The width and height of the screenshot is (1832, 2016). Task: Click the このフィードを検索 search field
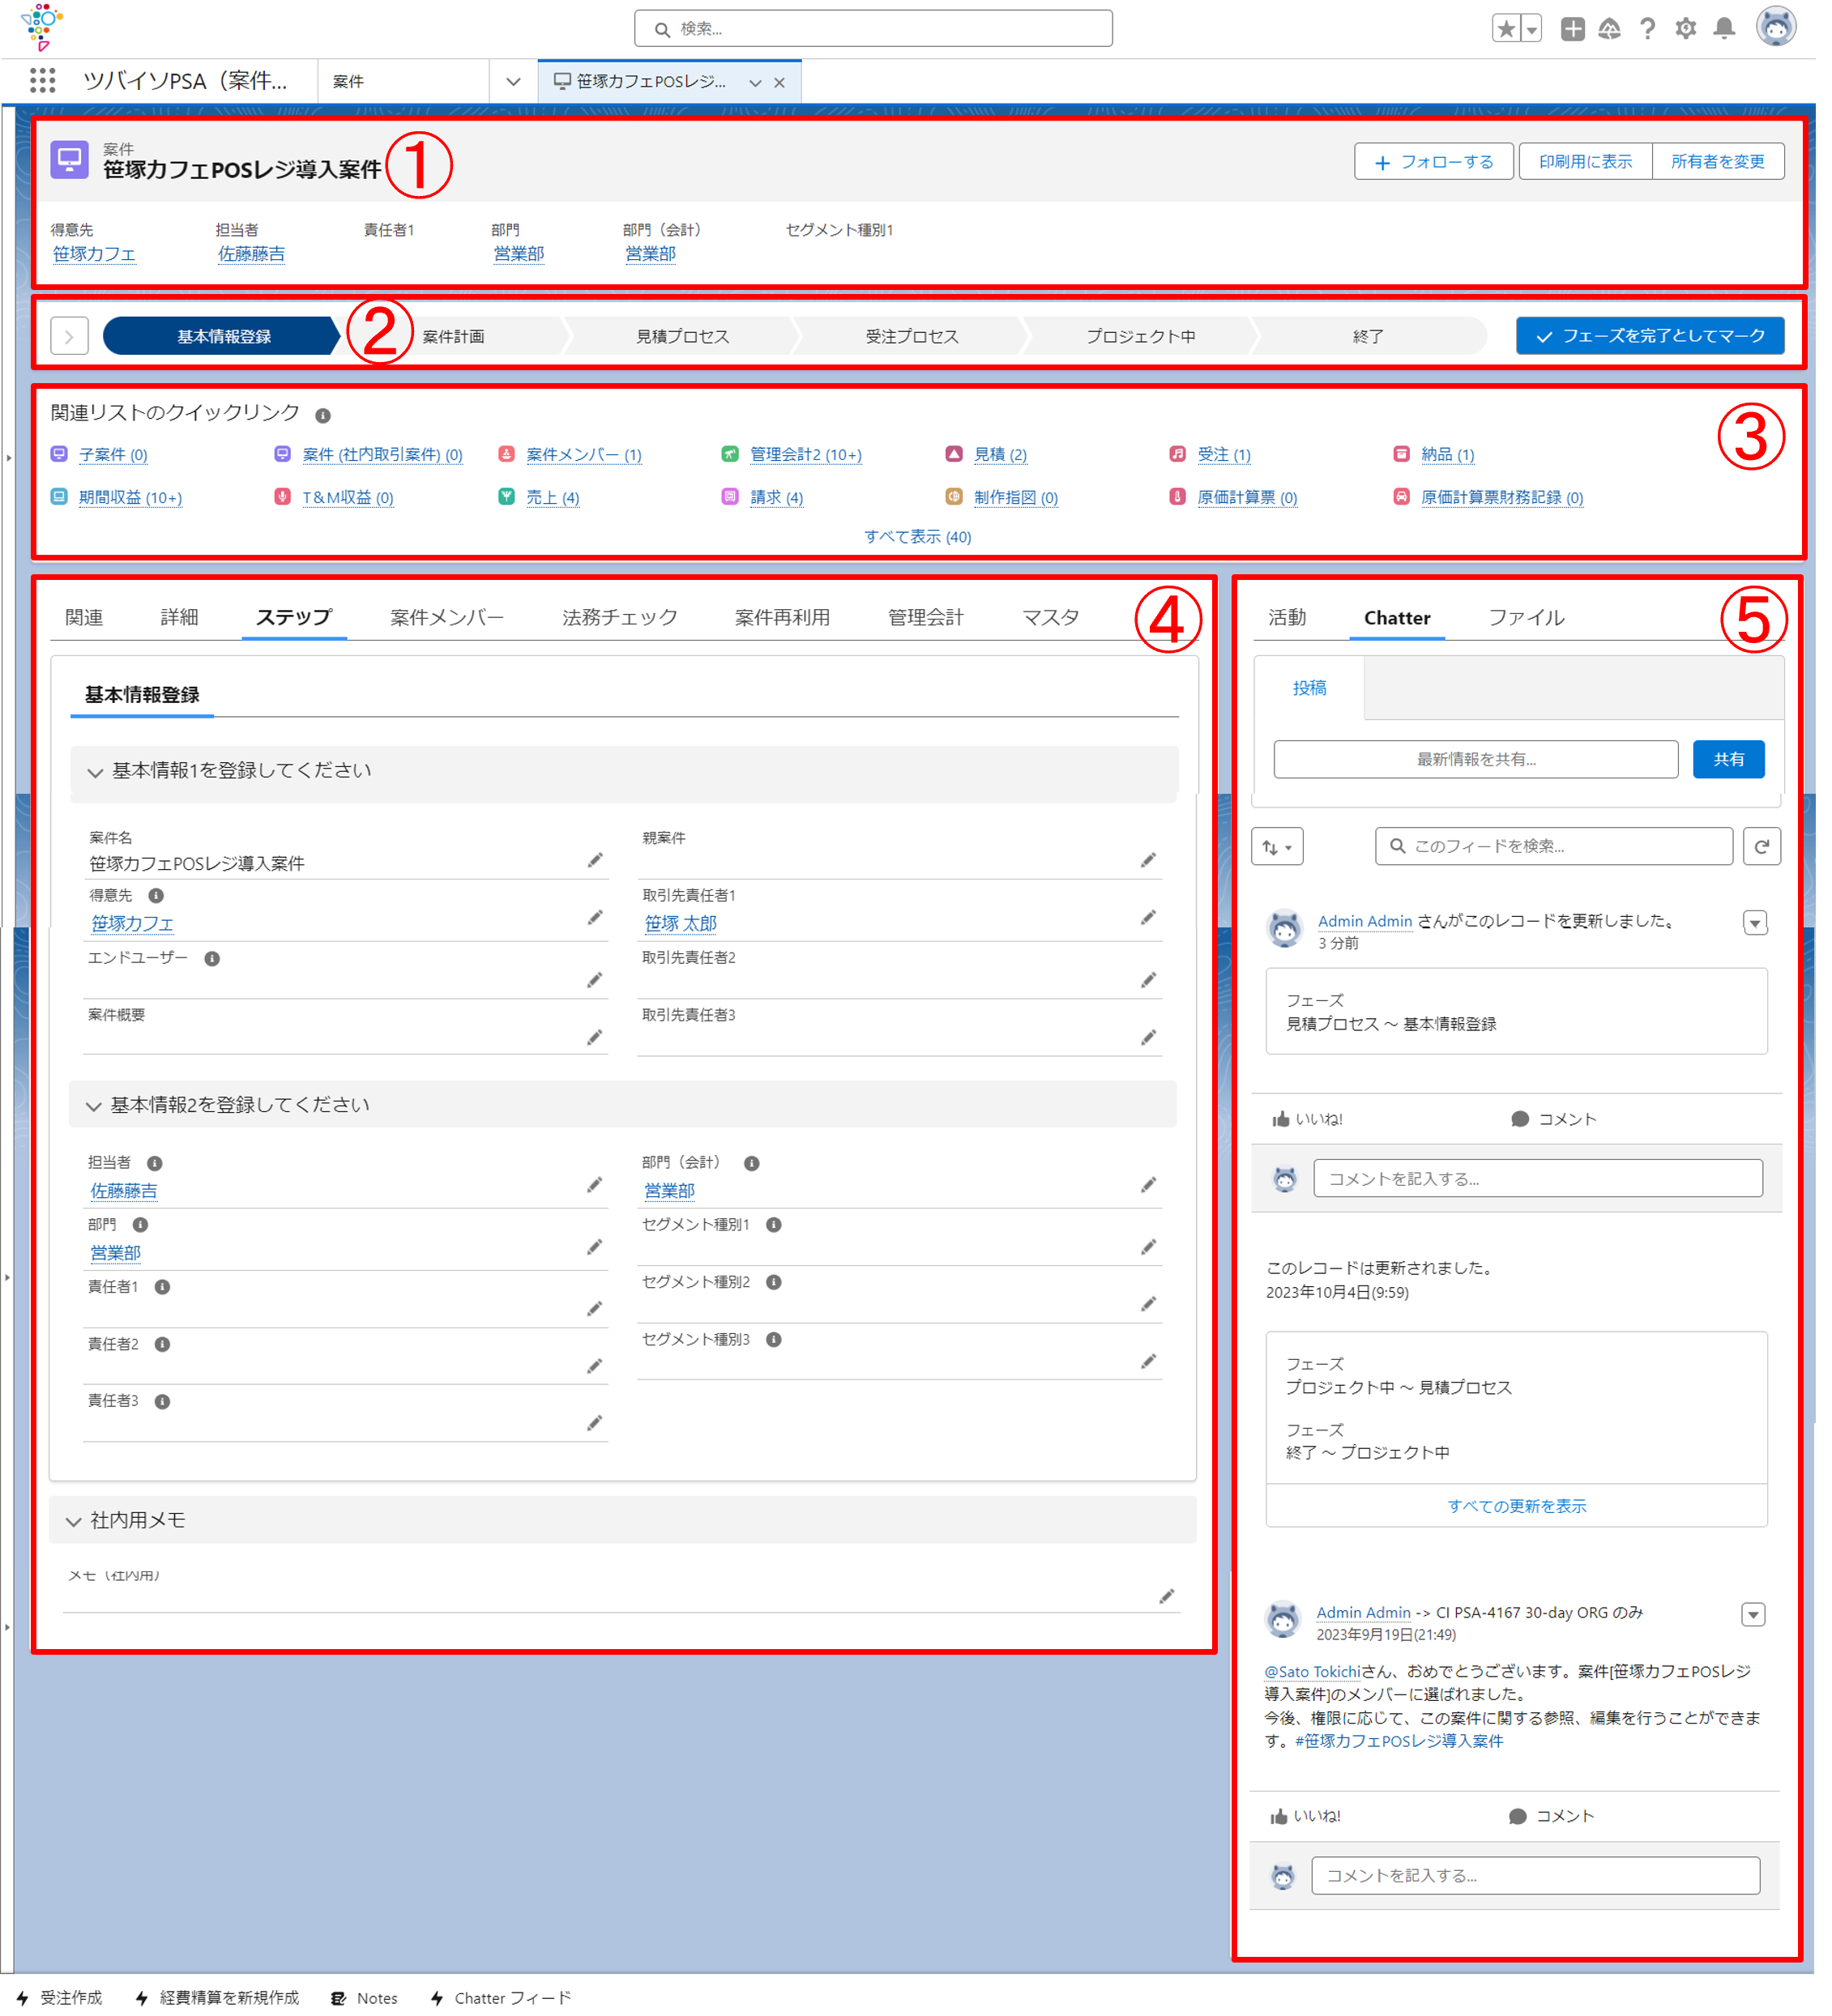click(x=1552, y=846)
